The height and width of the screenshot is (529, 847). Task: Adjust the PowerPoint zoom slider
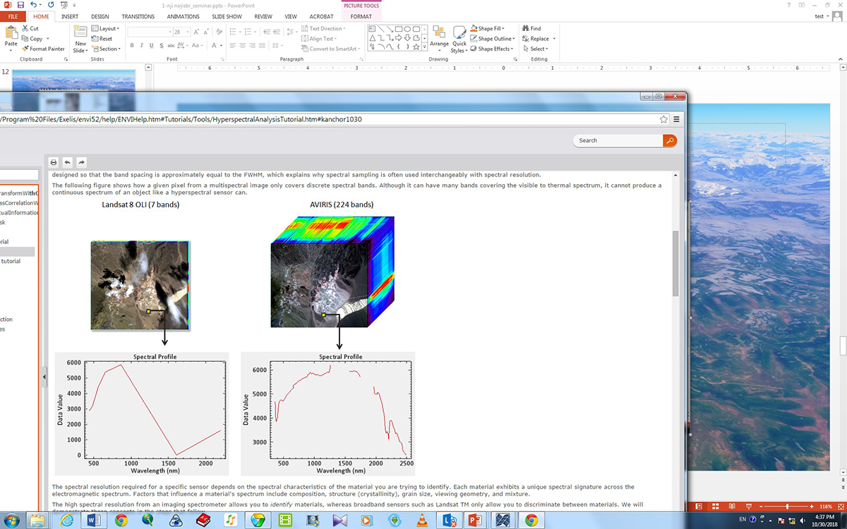[788, 507]
